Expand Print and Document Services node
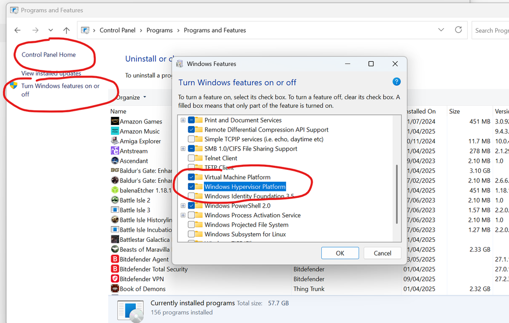 pos(183,120)
